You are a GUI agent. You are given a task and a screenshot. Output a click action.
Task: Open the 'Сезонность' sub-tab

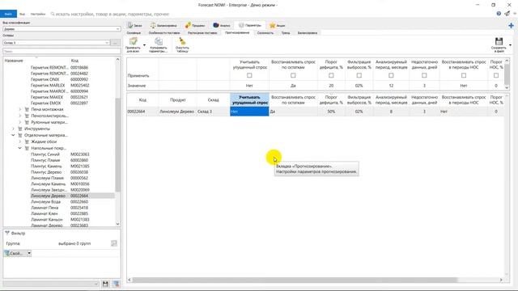tap(265, 33)
